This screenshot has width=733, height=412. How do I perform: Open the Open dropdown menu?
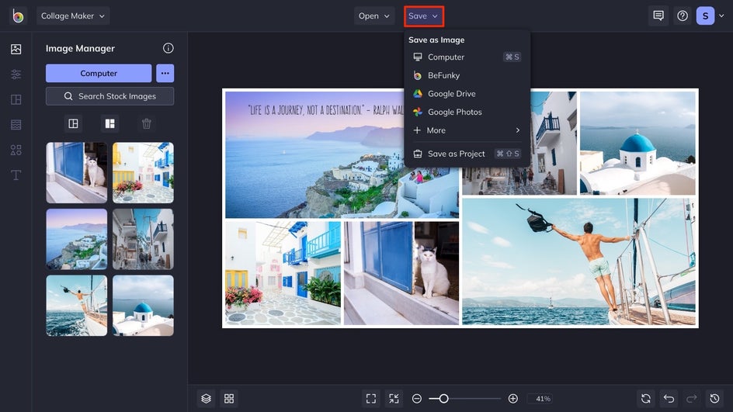click(x=374, y=16)
